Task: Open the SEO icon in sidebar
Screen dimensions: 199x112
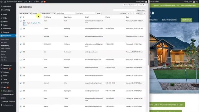Action: [x=2, y=87]
